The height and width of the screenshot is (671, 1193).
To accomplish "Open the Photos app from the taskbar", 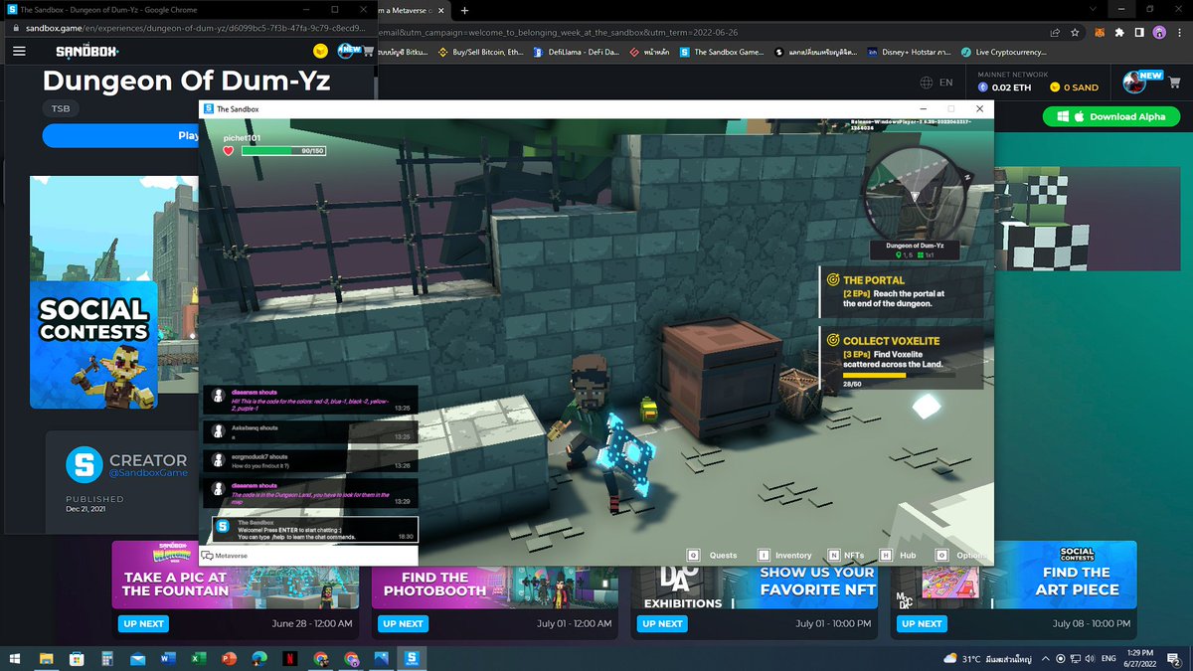I will click(381, 658).
